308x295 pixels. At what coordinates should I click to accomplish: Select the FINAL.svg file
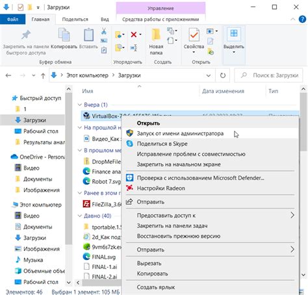(x=104, y=257)
